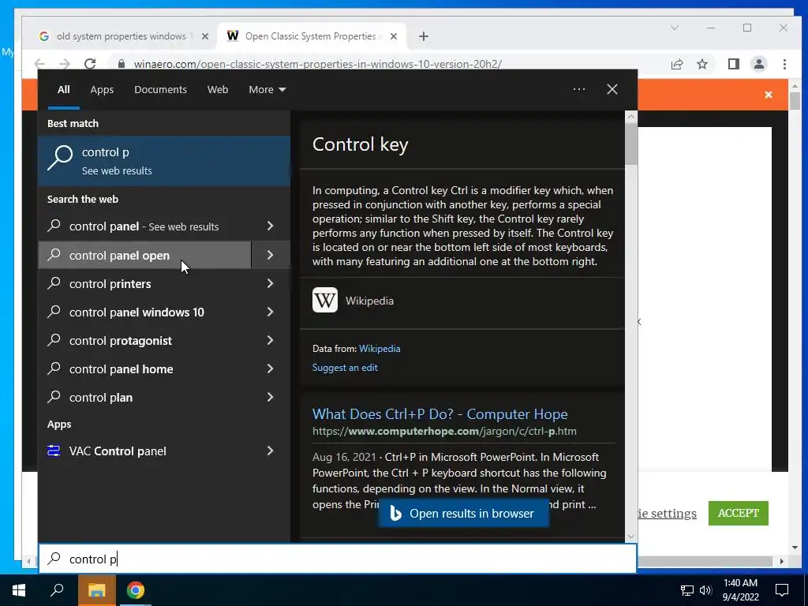Screen dimensions: 808x606
Task: Choose 'control printers' suggestion
Action: [145, 283]
